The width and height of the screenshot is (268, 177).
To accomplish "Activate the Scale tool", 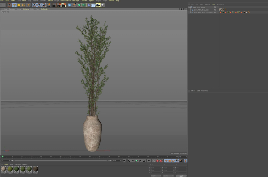I will 19,5.
